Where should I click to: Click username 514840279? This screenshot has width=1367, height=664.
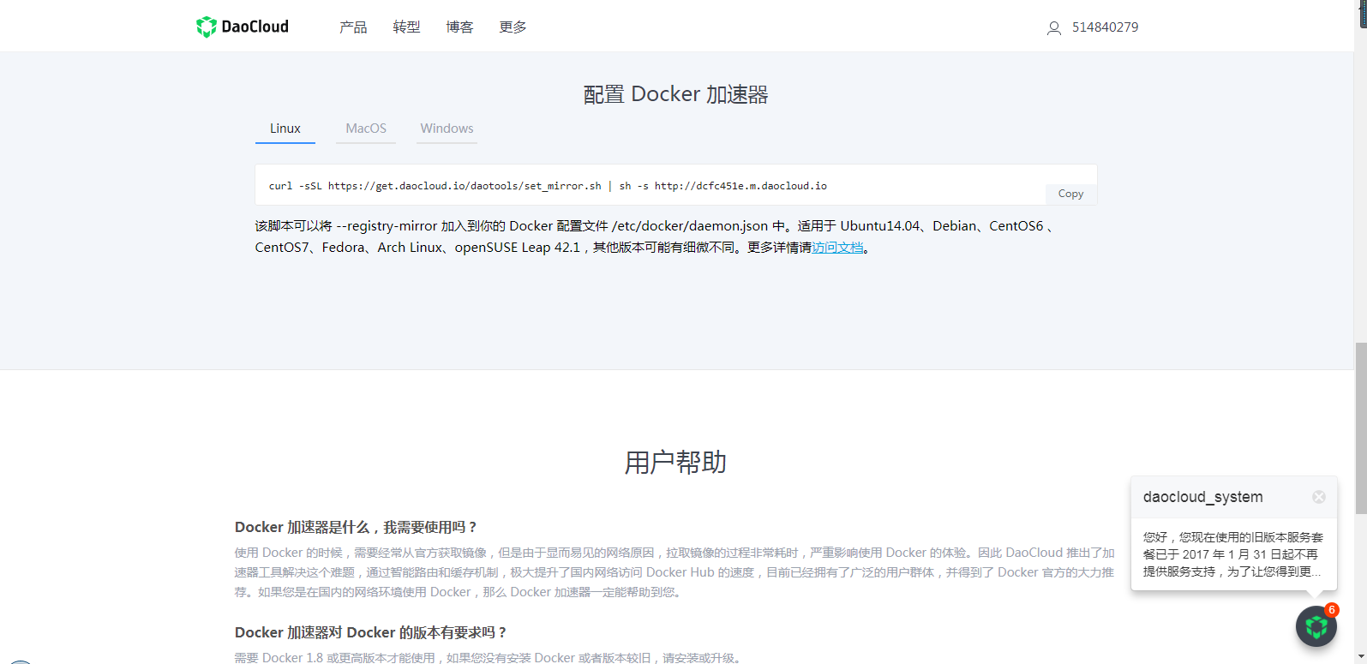(1106, 27)
